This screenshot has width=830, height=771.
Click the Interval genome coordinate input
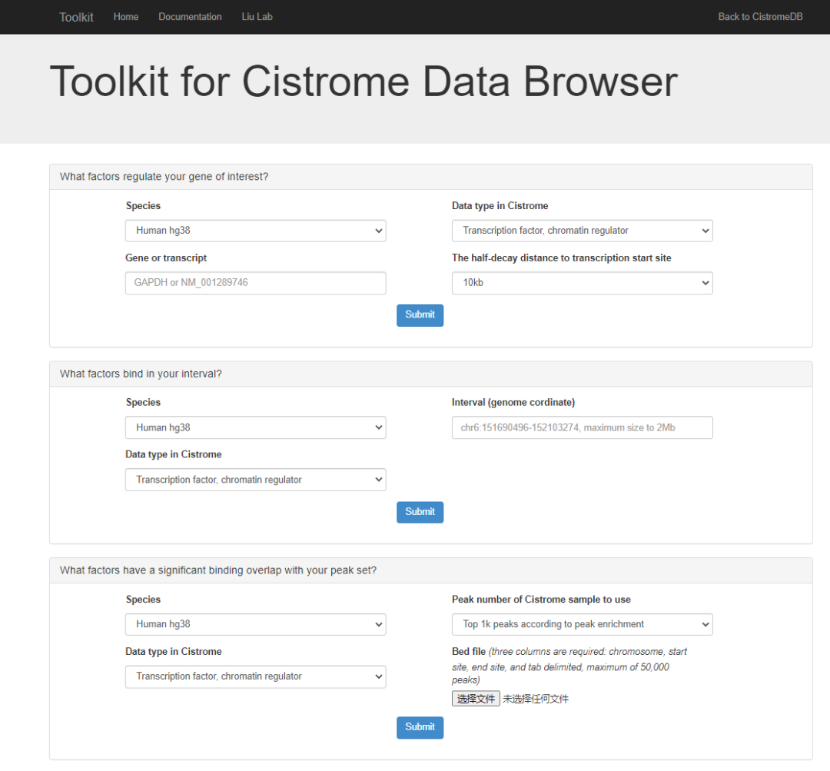(x=583, y=427)
